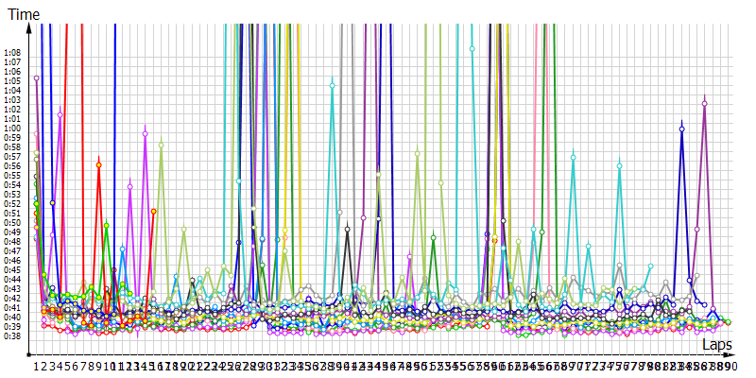
Task: Select the dark green peak near lap 52
Action: coord(433,237)
